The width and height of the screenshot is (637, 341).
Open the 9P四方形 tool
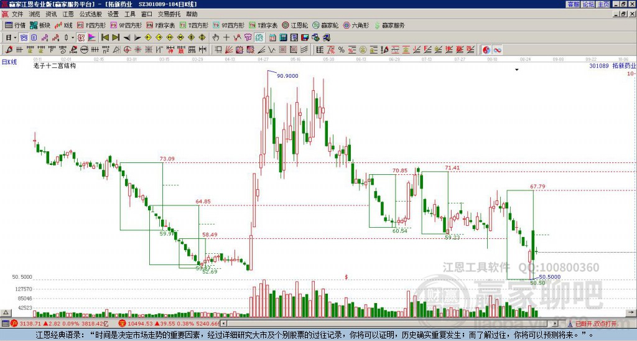click(x=126, y=25)
